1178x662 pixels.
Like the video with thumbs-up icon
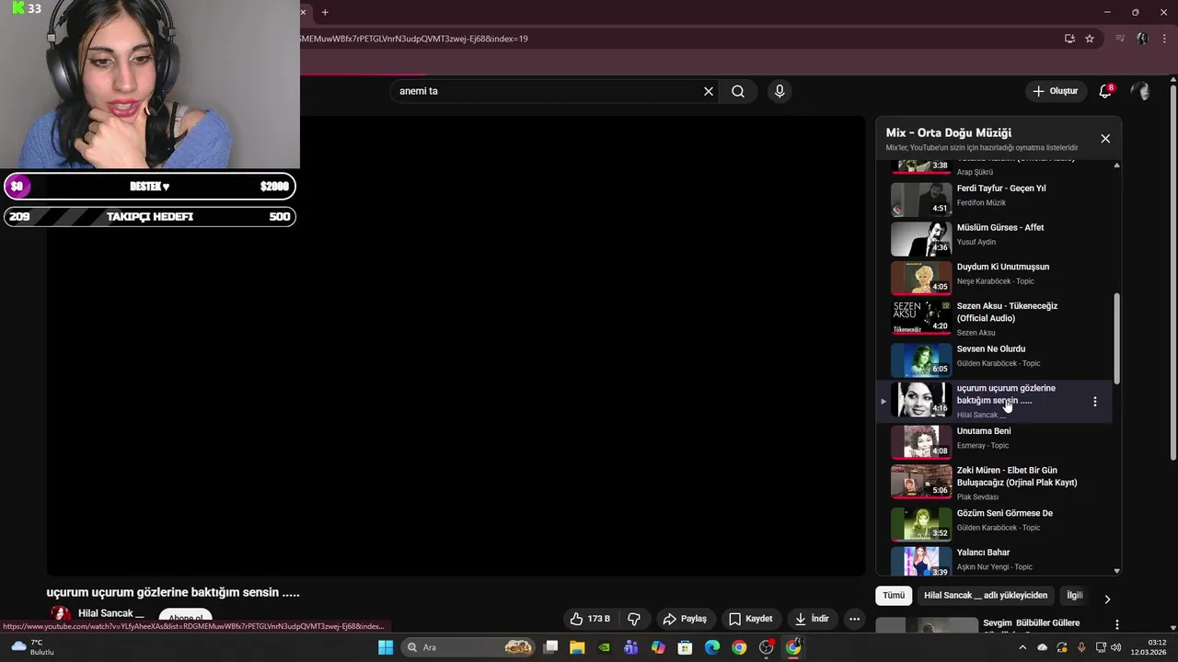[589, 619]
